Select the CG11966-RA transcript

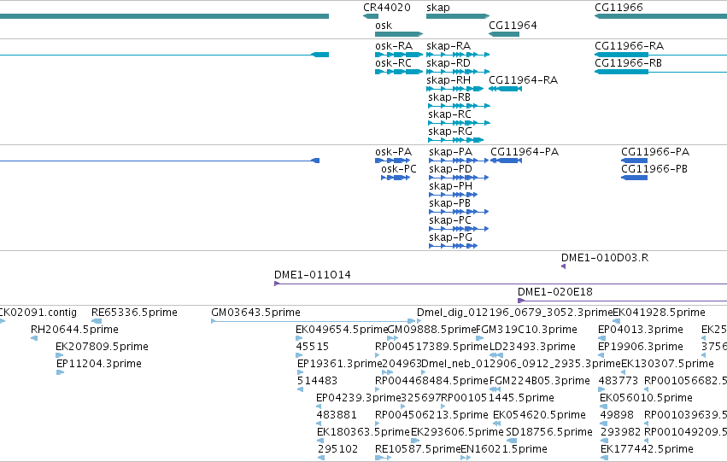tap(660, 55)
